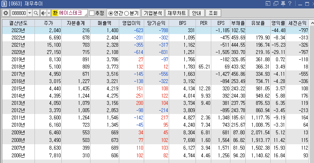
Task: Click 부채율 value 459.69 in 2022 row
Action: pyautogui.click(x=238, y=37)
